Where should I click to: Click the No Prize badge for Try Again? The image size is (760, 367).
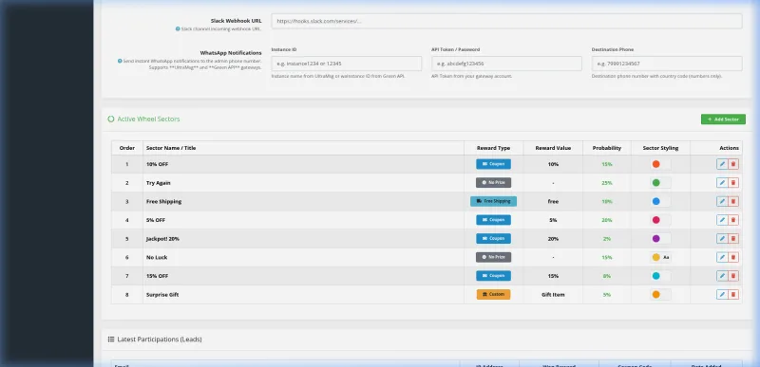[x=493, y=183]
